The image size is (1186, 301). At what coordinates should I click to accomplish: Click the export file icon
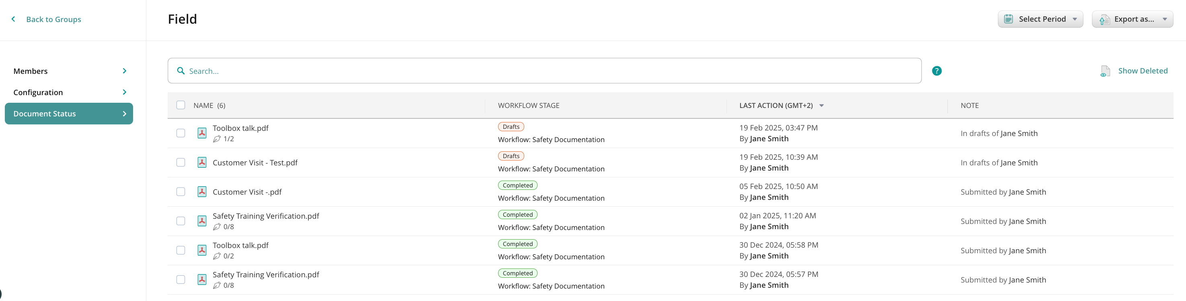pos(1104,20)
